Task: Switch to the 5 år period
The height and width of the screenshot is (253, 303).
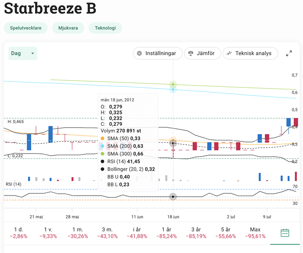Action: (x=226, y=233)
